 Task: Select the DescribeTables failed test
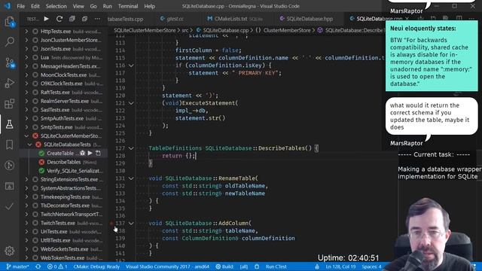(63, 162)
